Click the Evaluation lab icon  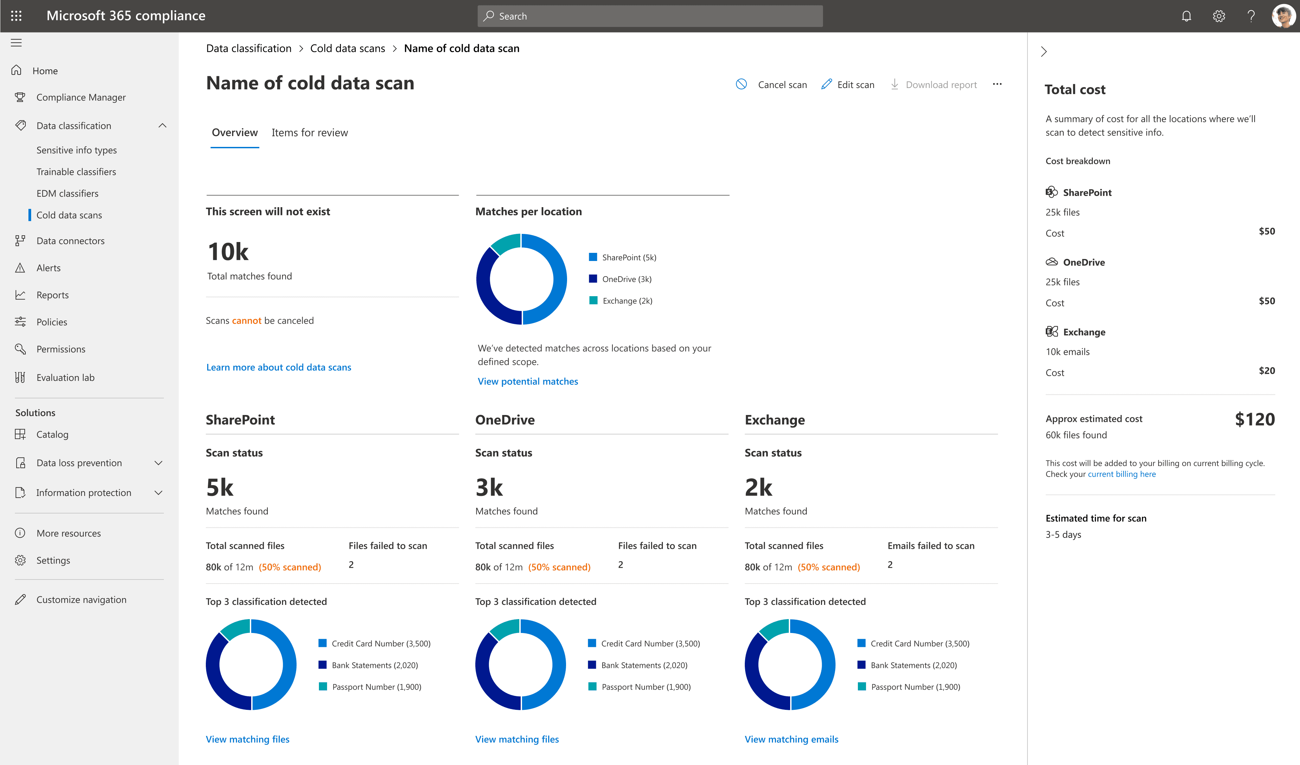(x=20, y=377)
